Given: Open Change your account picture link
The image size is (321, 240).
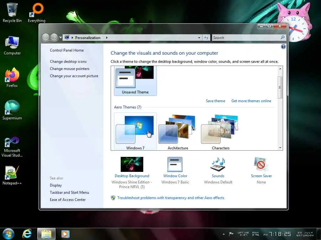Looking at the screenshot, I should (x=74, y=76).
